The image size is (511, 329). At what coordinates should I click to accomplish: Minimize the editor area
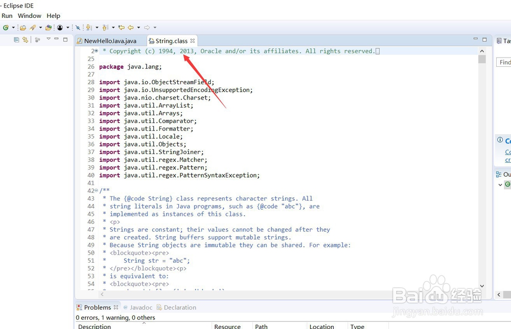click(x=475, y=39)
